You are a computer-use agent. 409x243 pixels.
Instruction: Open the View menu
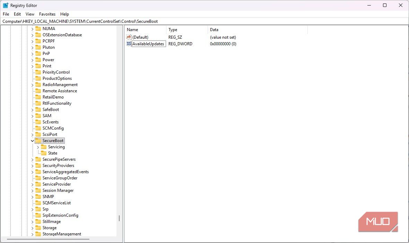[x=30, y=14]
